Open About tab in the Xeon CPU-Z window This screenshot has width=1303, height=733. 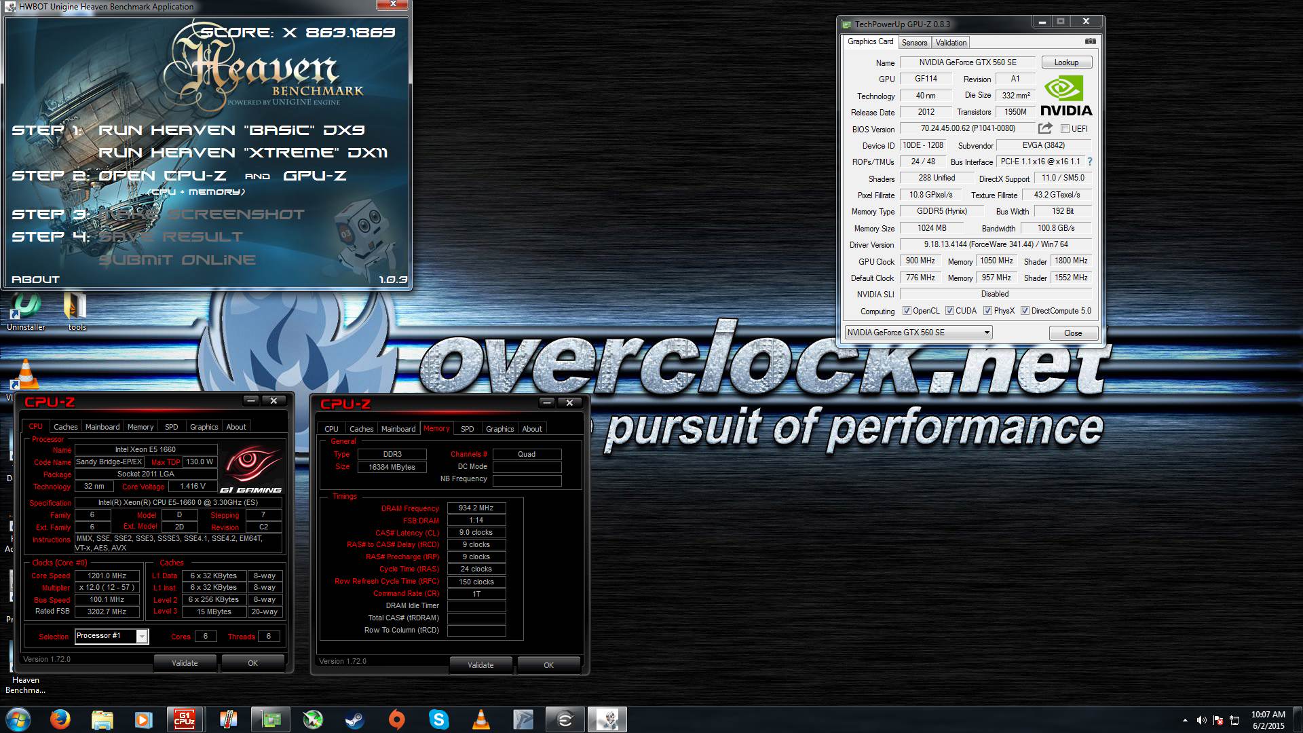(236, 427)
